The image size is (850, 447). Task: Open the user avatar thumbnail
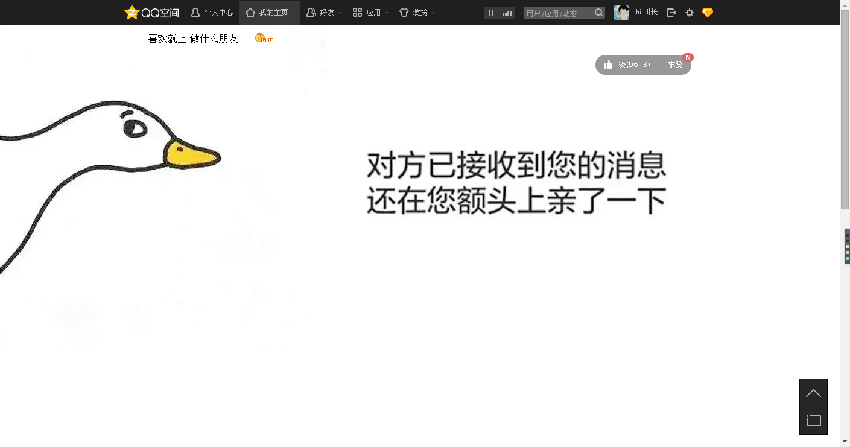(621, 13)
